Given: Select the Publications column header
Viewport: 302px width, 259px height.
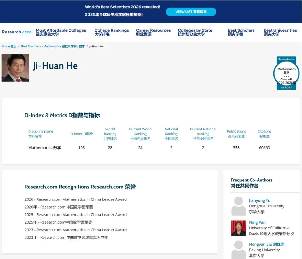Looking at the screenshot, I should click(236, 134).
